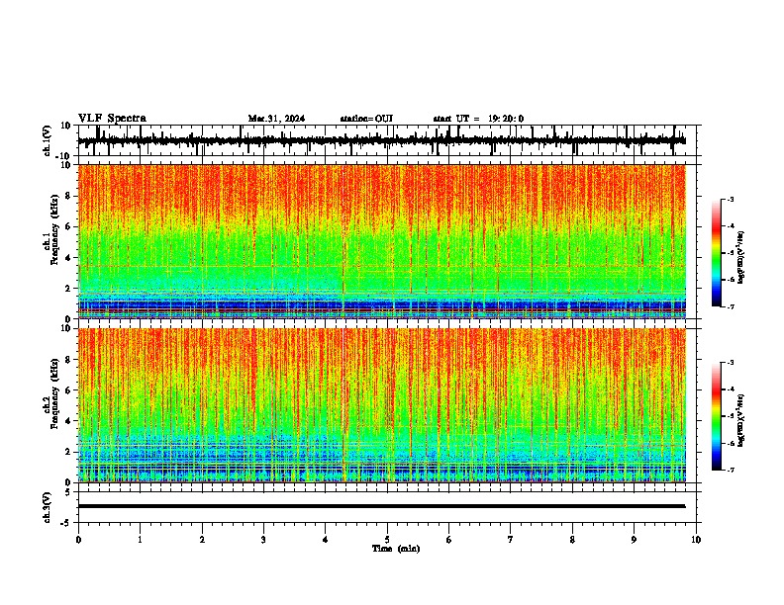Click the ch.1 spectrogram color scale bar
This screenshot has height=605, width=784.
coord(717,253)
